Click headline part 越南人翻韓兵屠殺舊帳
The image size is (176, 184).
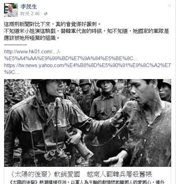point(119,174)
